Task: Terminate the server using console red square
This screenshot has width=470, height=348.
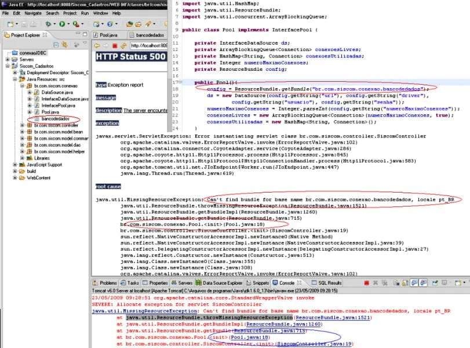Action: 366,283
